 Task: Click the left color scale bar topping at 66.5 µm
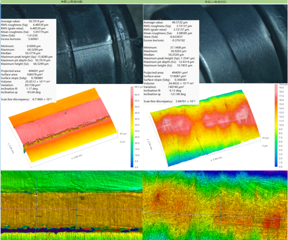pos(131,127)
